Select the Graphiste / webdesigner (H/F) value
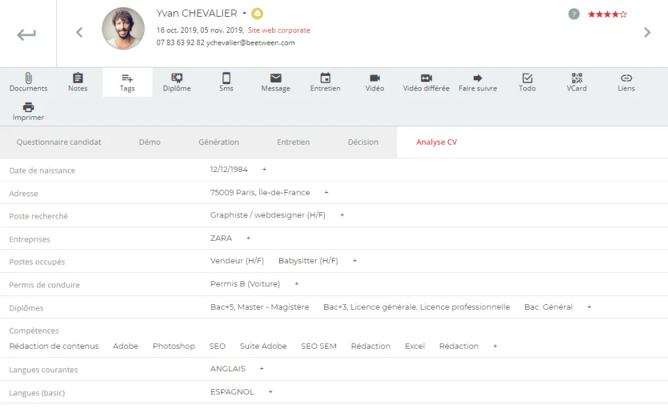Screen dimensions: 668x417 (x=267, y=215)
